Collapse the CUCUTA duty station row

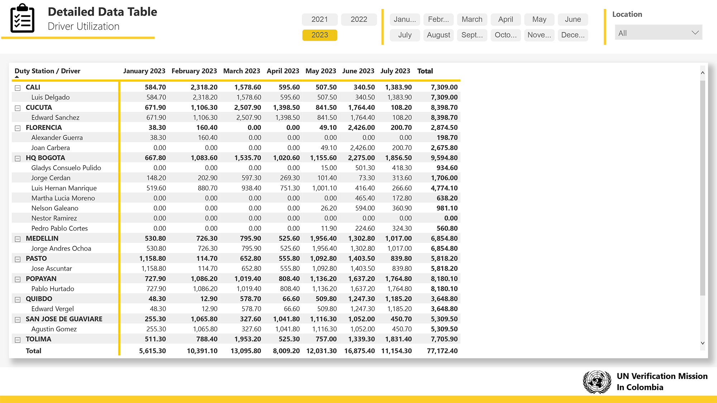(x=18, y=108)
